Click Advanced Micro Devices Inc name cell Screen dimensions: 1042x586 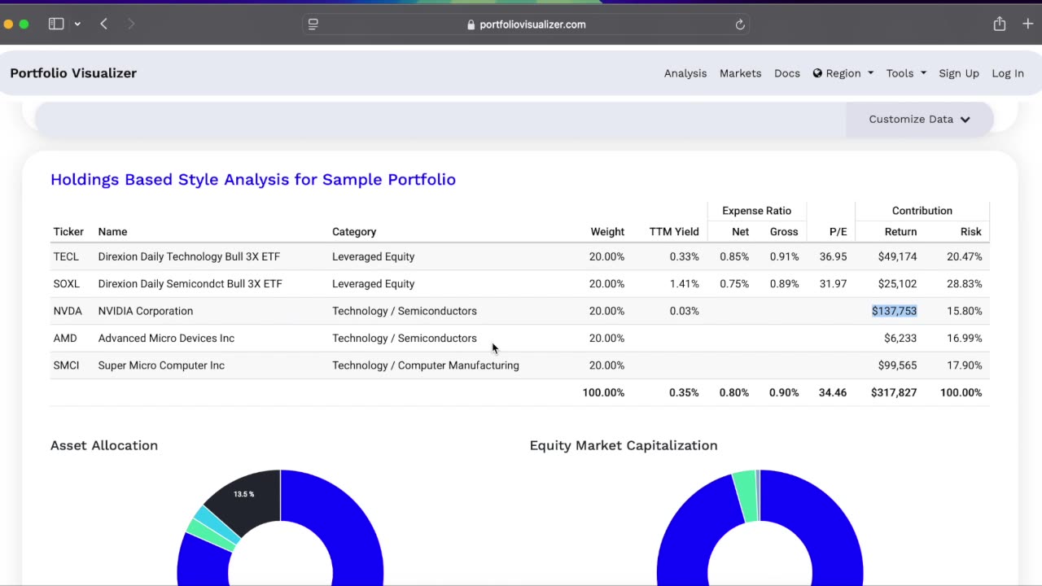click(166, 339)
